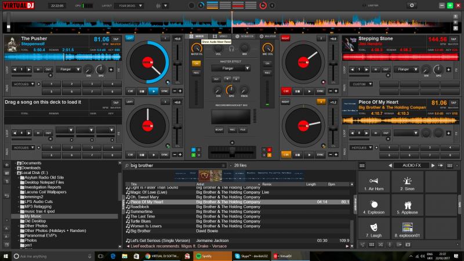Open the sampler grid view icon
Image resolution: width=464 pixels, height=261 pixels.
click(x=362, y=166)
